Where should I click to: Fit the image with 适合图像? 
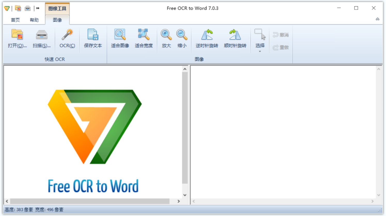(x=120, y=39)
